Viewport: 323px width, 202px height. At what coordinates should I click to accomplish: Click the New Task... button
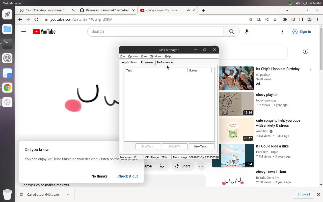pos(201,146)
